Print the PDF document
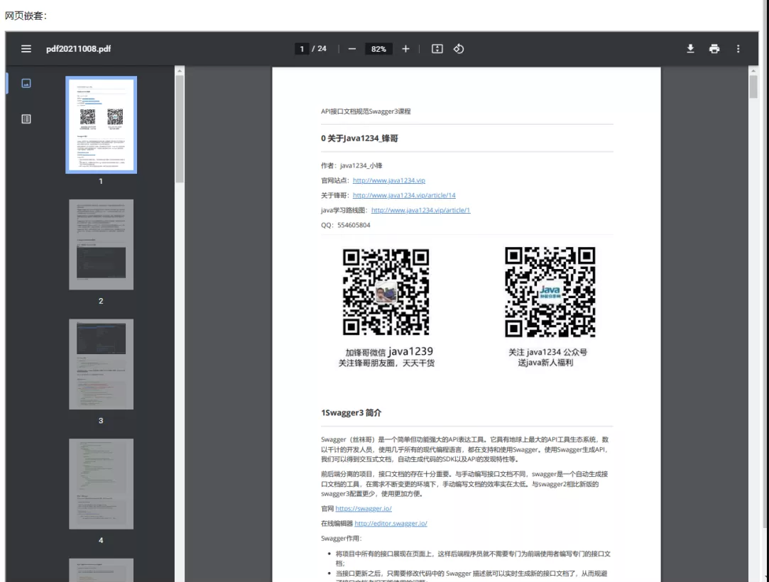 coord(714,48)
